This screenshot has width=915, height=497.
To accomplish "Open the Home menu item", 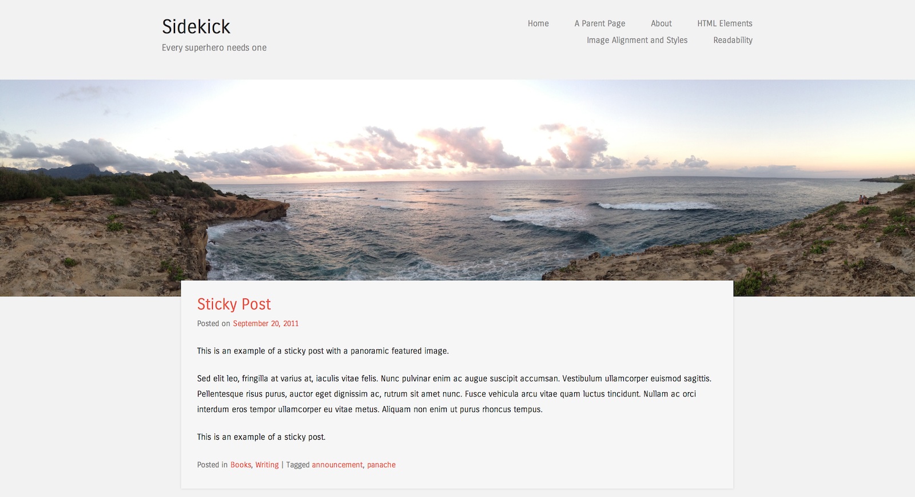I will click(538, 23).
